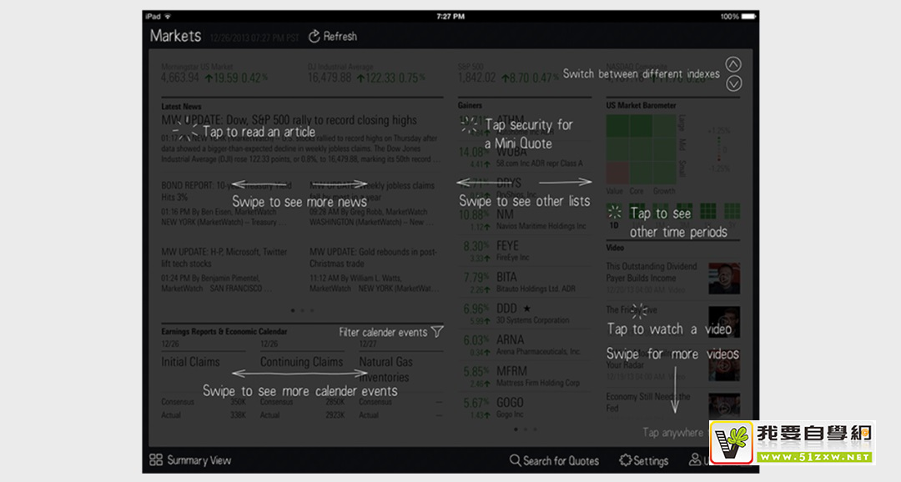
Task: Tap the red Small Value barometer cell
Action: pyautogui.click(x=617, y=173)
